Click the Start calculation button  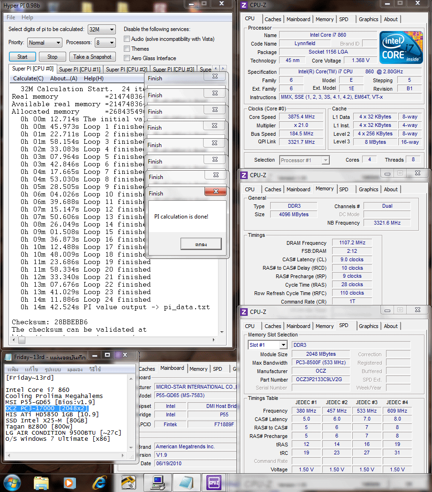(22, 57)
